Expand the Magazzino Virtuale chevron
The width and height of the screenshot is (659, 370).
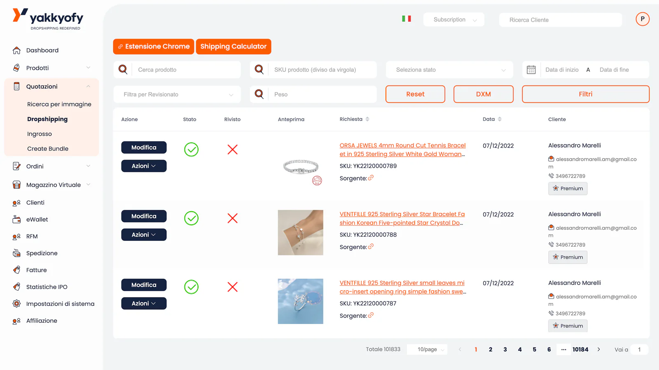88,185
